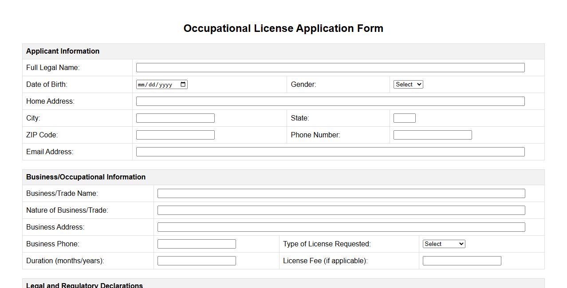Viewport: 567px width, 288px height.
Task: Select the Business Address input field
Action: (341, 226)
